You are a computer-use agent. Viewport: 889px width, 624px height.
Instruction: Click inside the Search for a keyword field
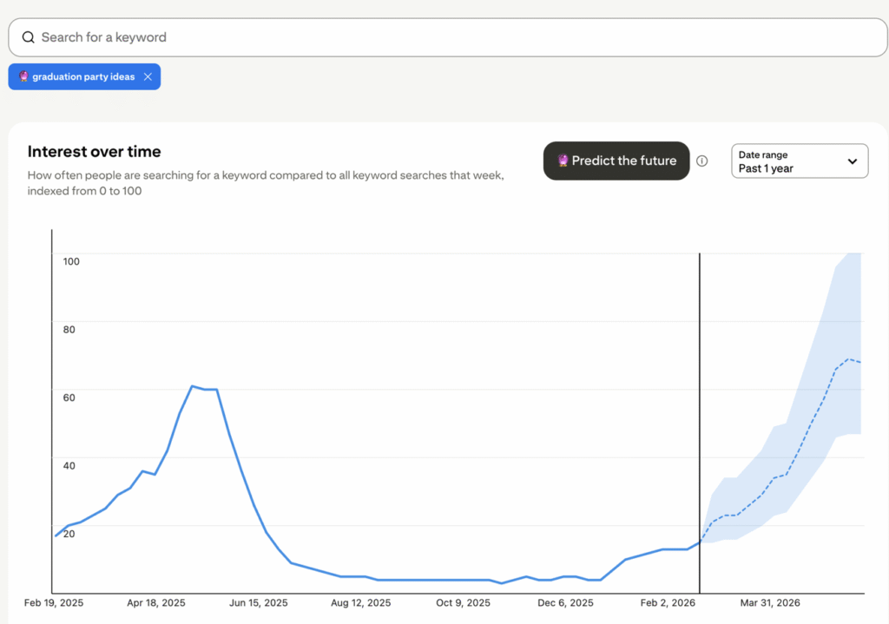260,37
